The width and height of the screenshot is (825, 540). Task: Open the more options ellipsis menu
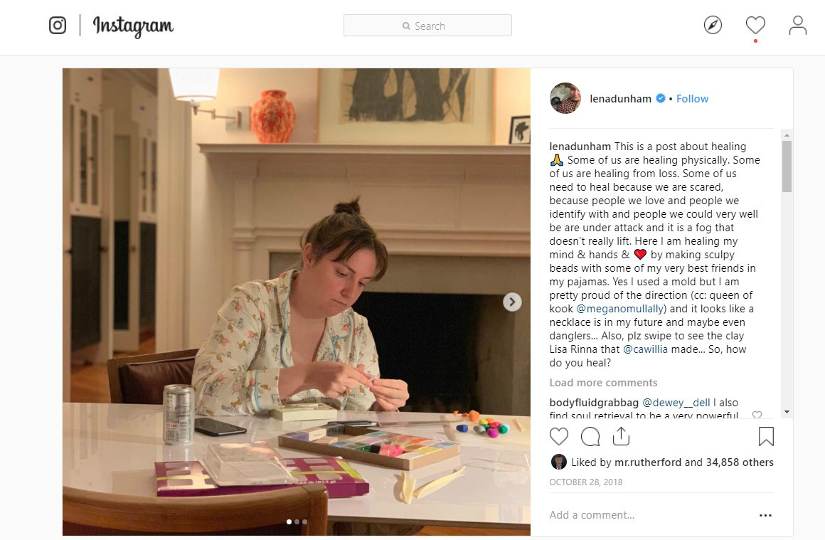[765, 515]
